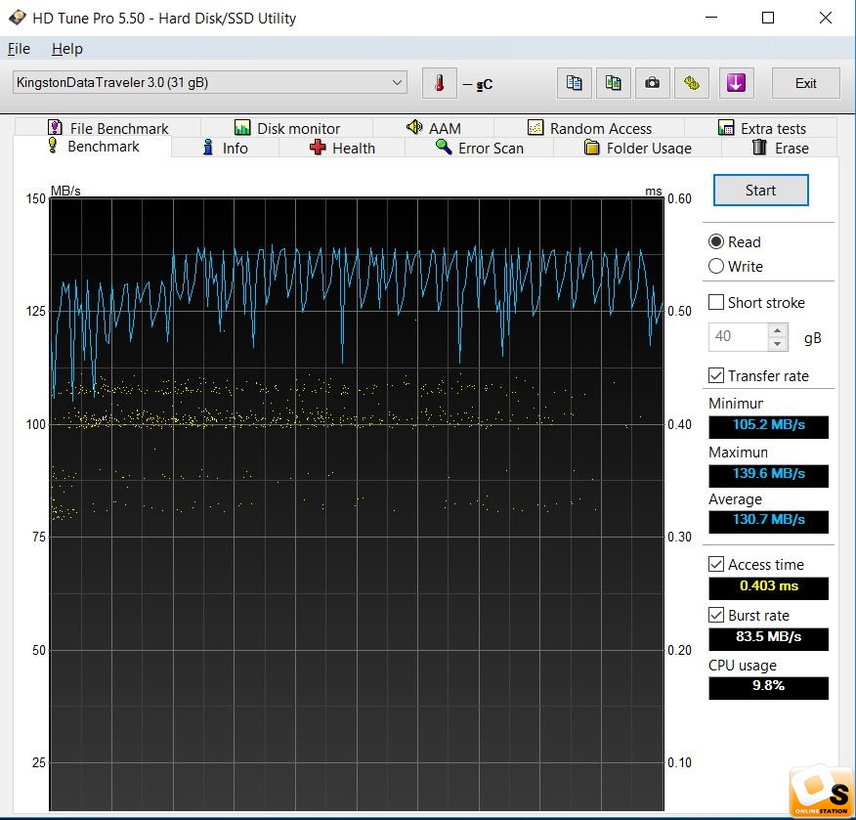Switch to the Folder Usage tab
Screen dimensions: 856x820
click(x=638, y=148)
